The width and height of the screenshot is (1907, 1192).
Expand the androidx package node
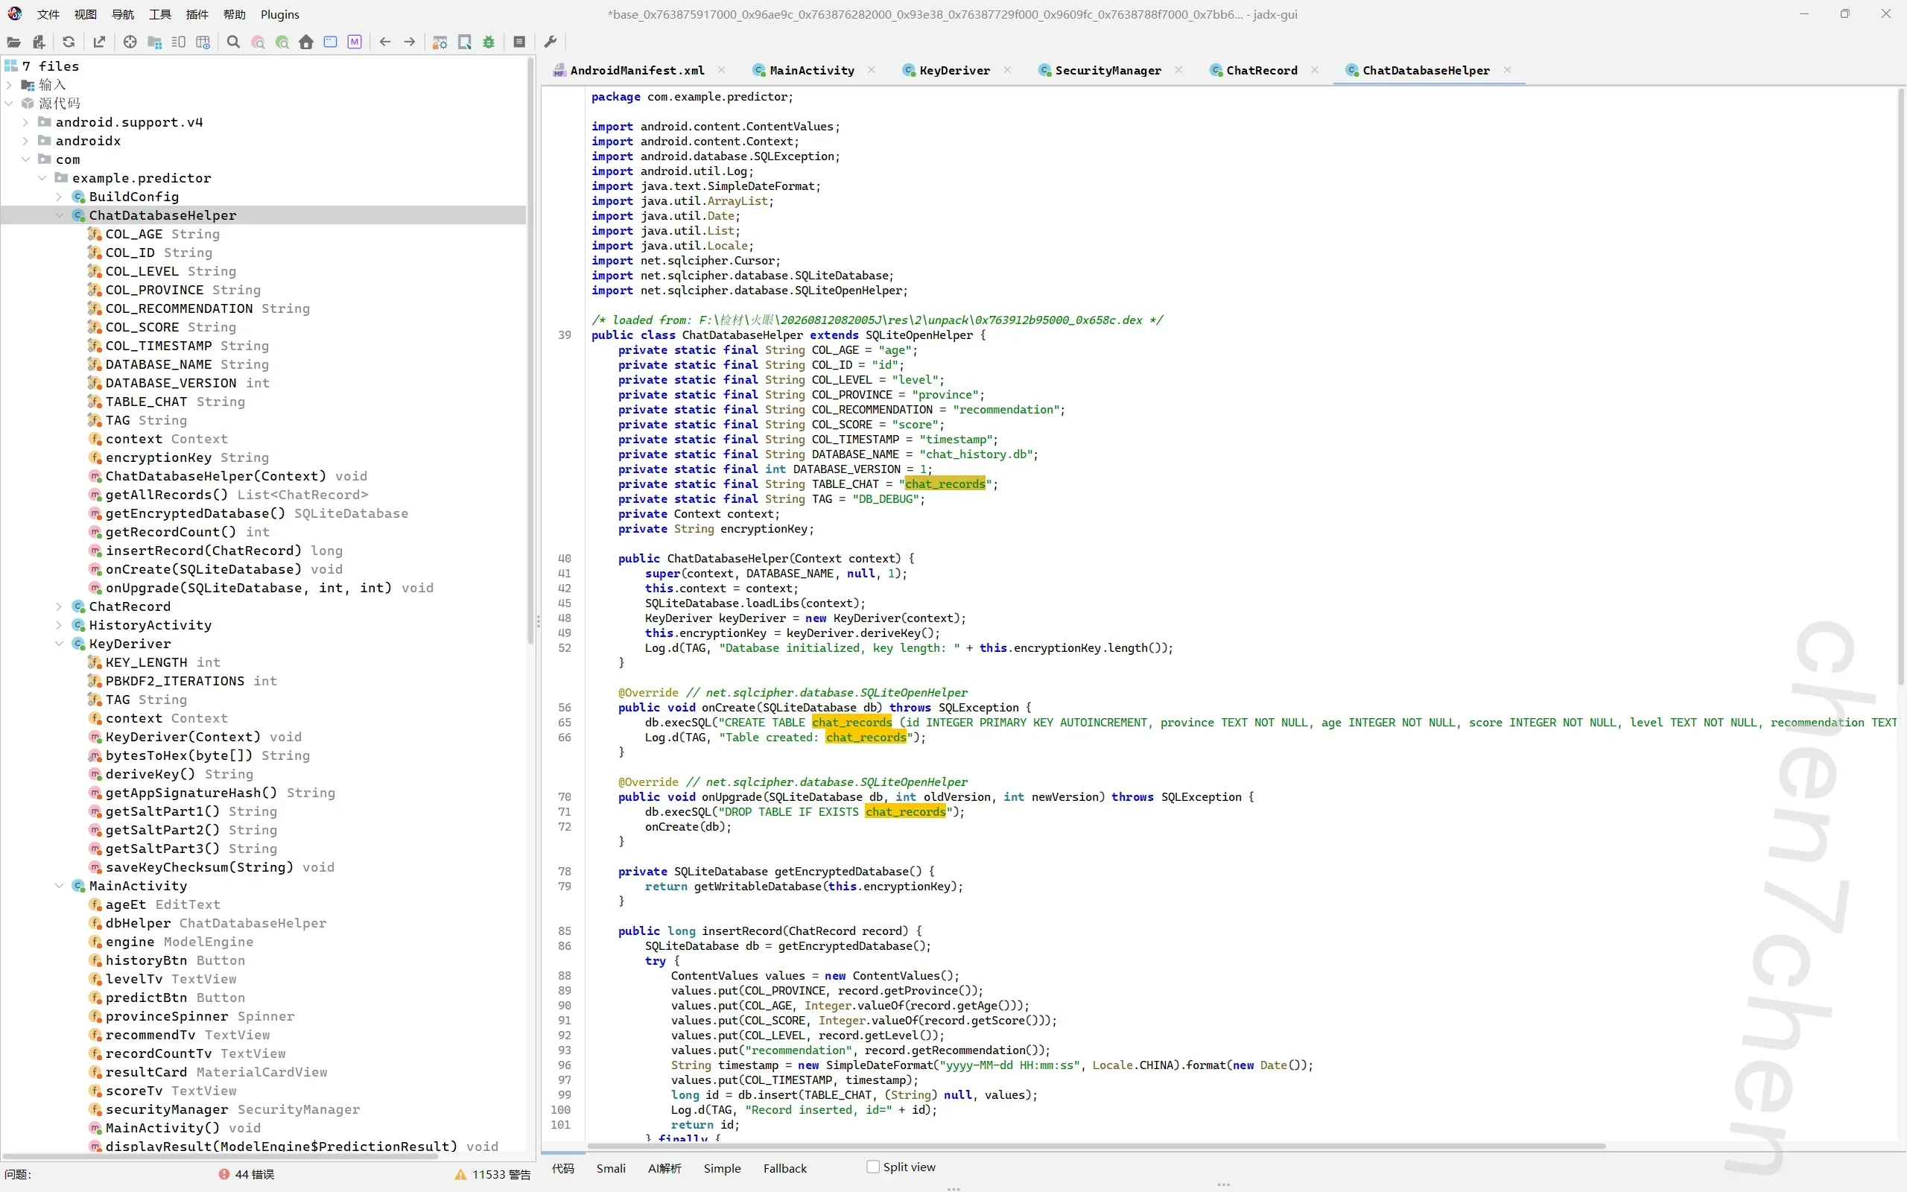(x=25, y=141)
